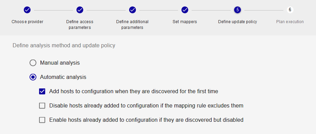Open the Choose provider step label
The image size is (316, 134).
coord(28,21)
